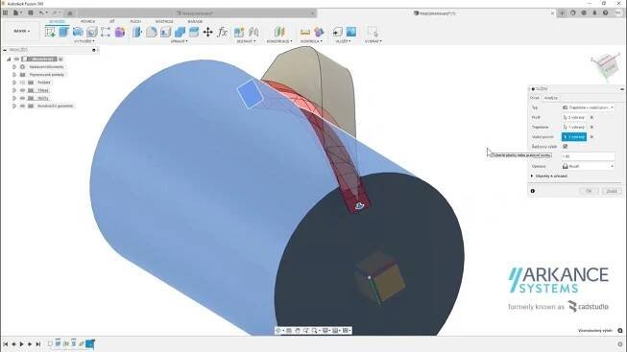Expand the named views browser node
The image size is (627, 352).
coord(14,75)
